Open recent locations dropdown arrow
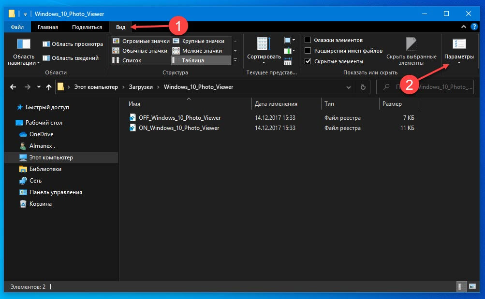 click(39, 87)
